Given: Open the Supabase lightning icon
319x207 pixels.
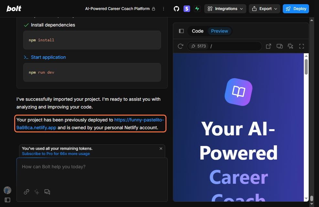Looking at the screenshot, I should coord(197,9).
